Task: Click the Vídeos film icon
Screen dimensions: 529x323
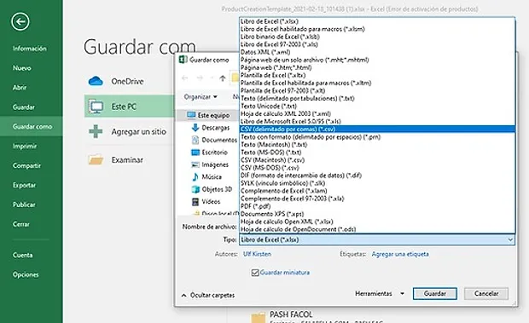Action: click(195, 202)
